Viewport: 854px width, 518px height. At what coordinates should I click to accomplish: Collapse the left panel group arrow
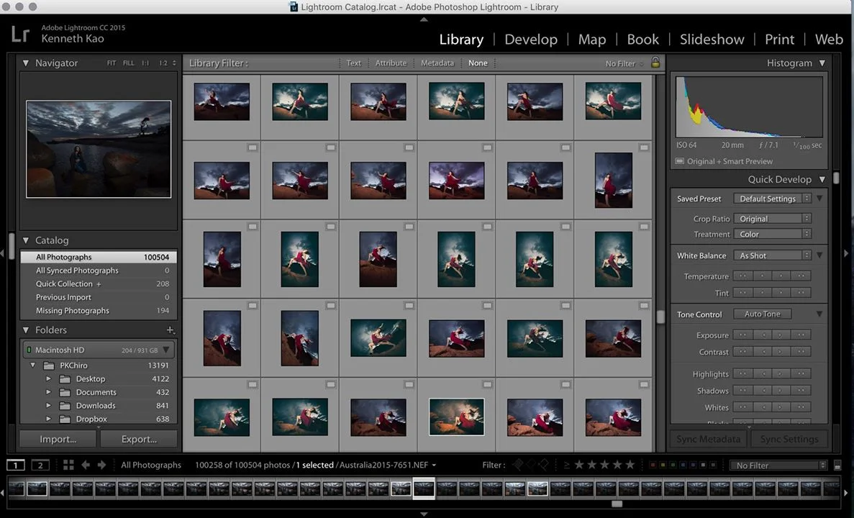coord(3,253)
